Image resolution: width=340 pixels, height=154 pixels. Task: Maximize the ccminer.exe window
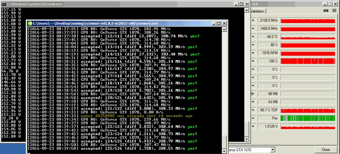pyautogui.click(x=219, y=23)
